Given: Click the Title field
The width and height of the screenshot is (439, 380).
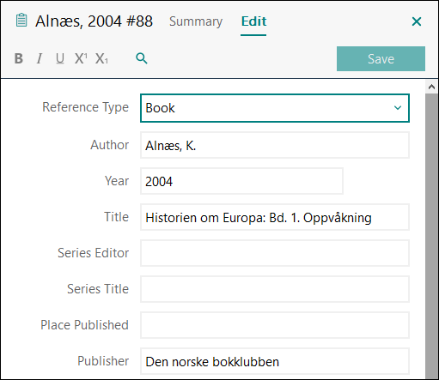Looking at the screenshot, I should tap(275, 217).
